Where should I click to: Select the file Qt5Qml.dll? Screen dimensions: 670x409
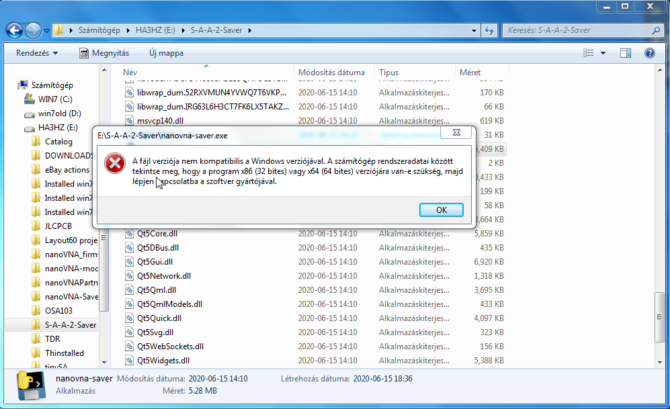coord(157,290)
